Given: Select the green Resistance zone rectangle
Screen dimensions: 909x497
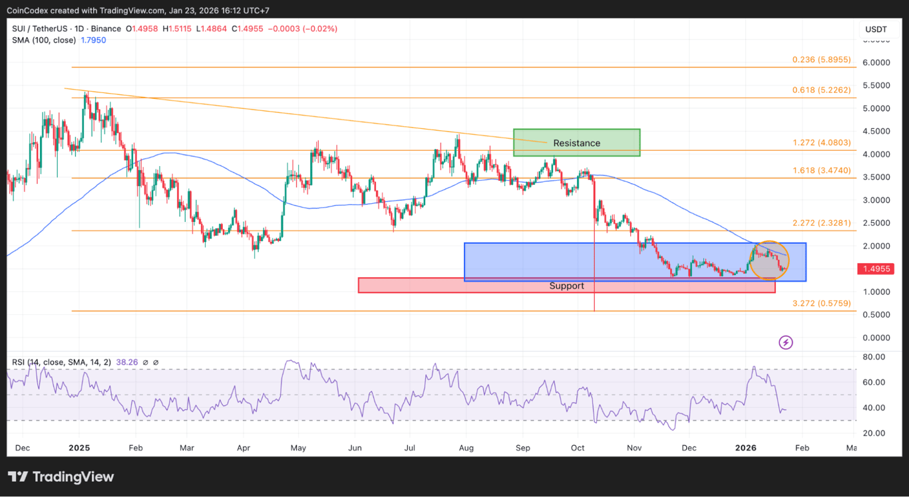Looking at the screenshot, I should pos(576,142).
